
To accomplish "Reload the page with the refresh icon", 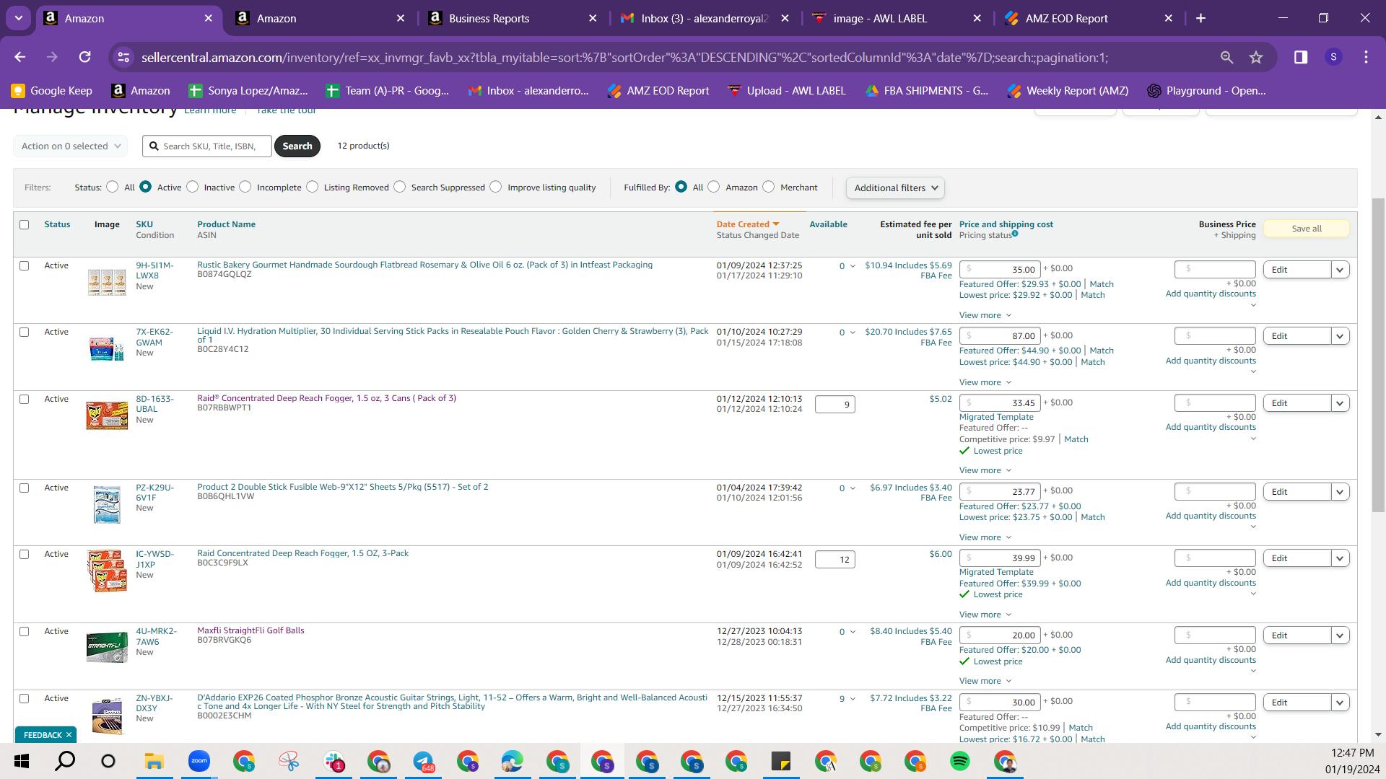I will click(85, 57).
